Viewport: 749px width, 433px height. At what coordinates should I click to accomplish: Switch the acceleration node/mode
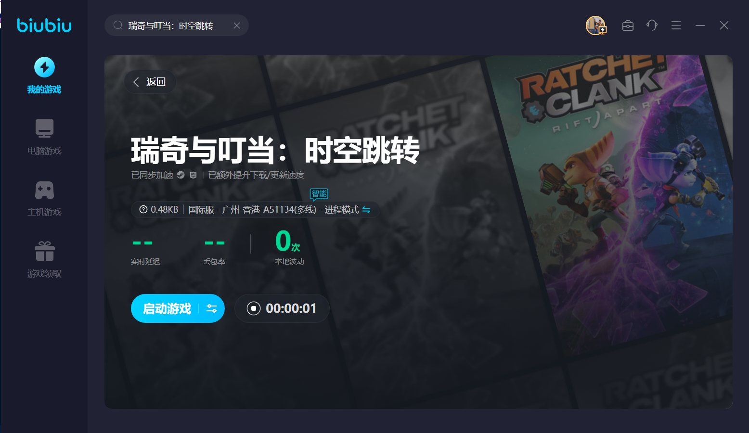[x=366, y=210]
